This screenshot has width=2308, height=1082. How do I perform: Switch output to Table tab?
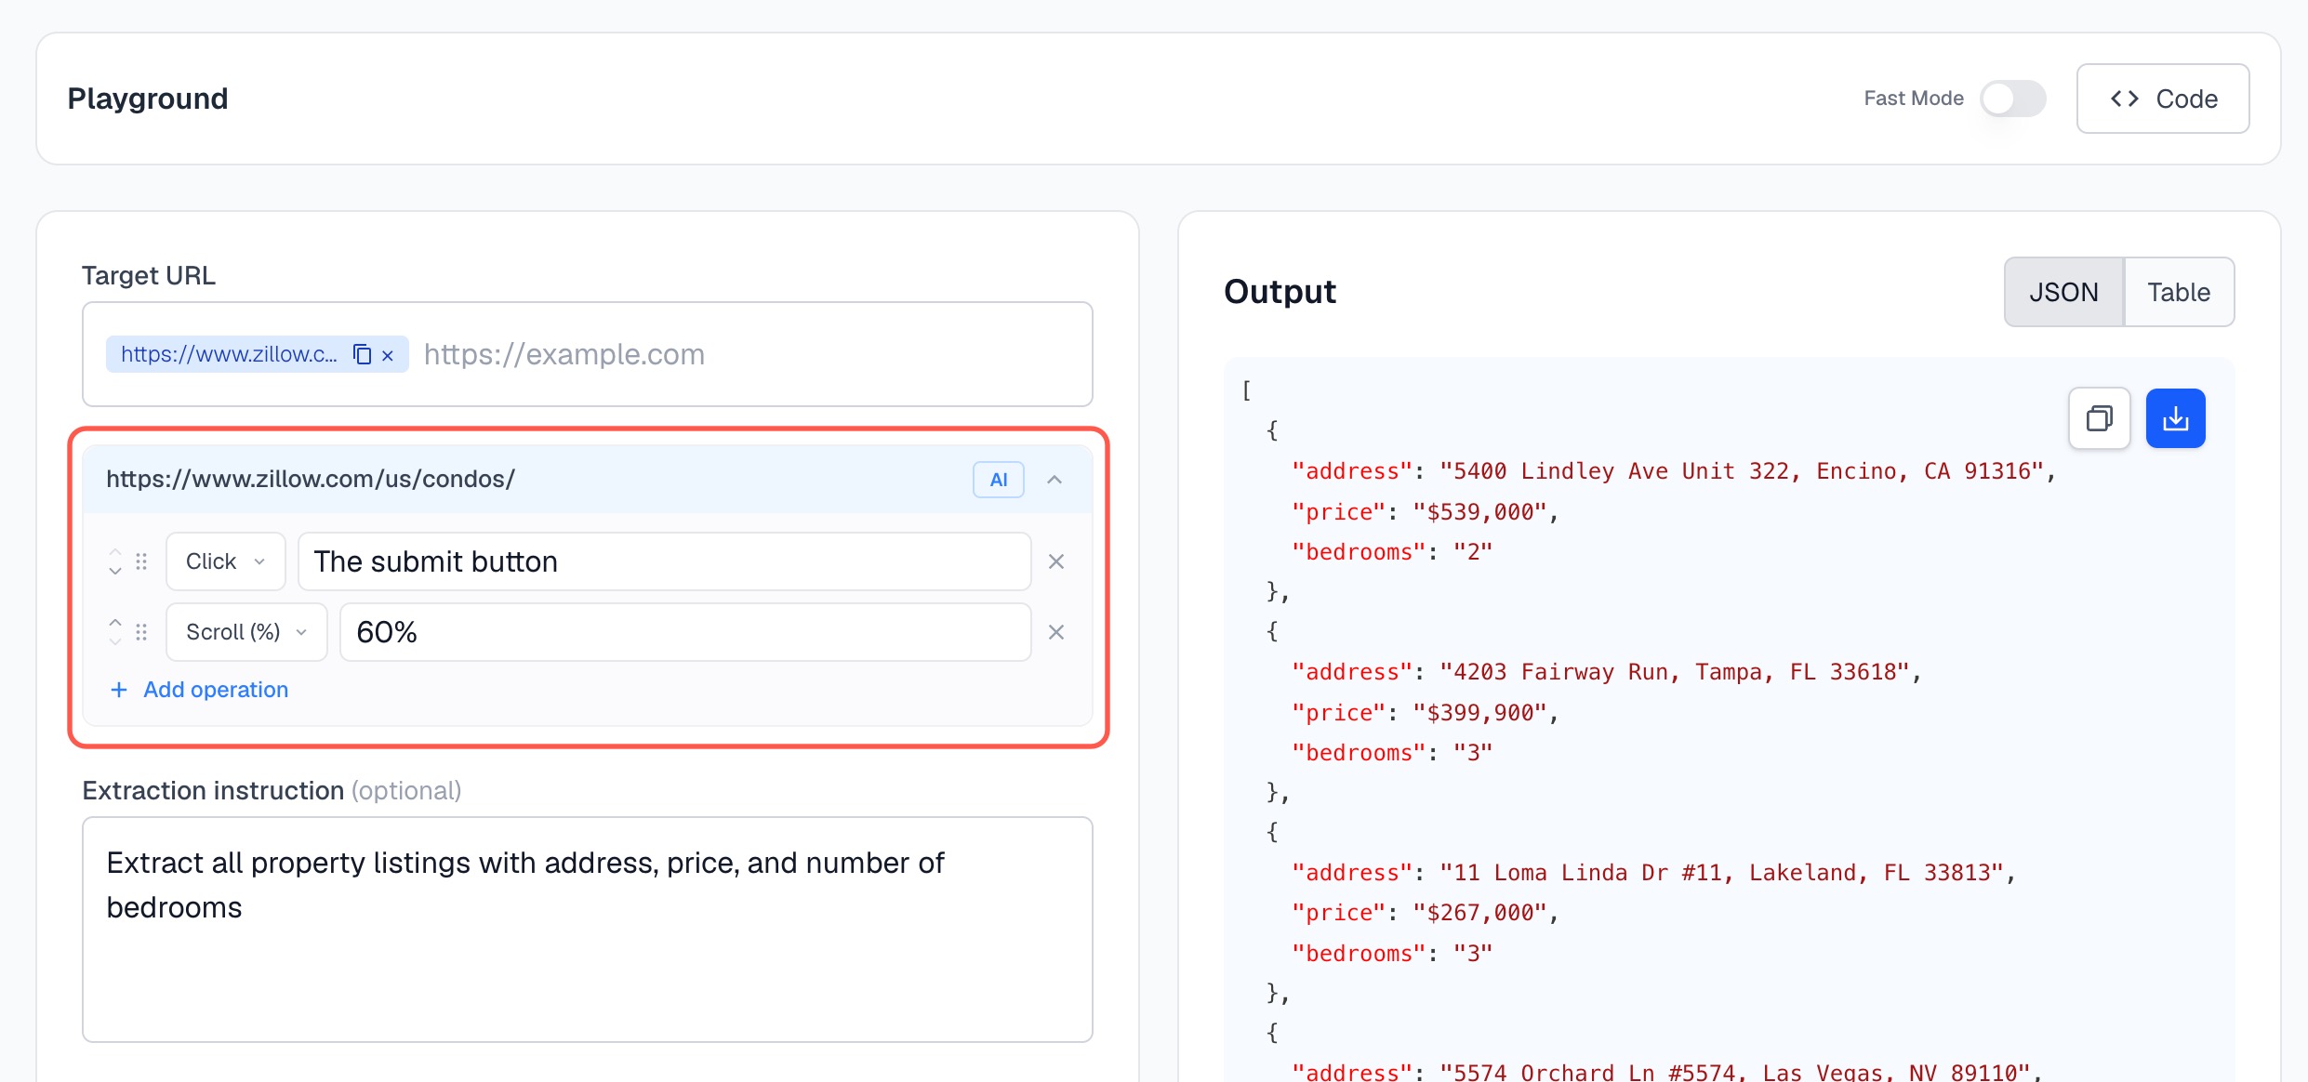2179,292
